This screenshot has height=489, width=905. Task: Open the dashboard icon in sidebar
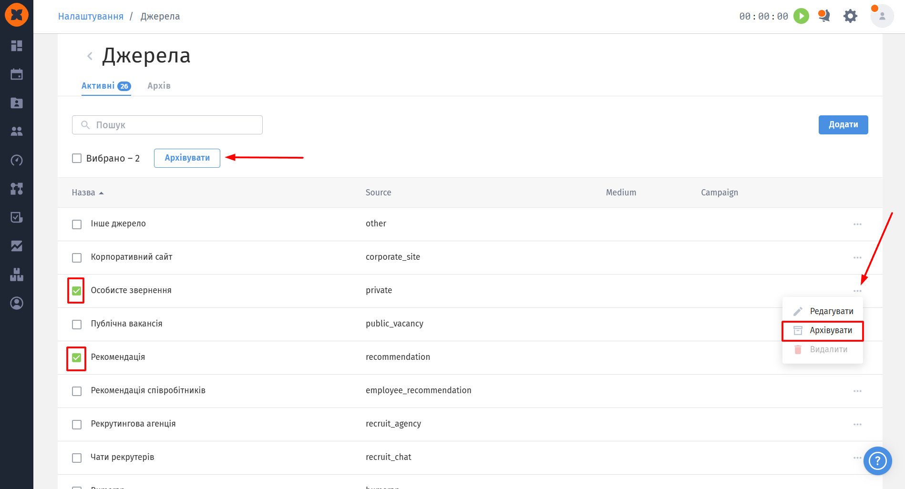coord(17,46)
